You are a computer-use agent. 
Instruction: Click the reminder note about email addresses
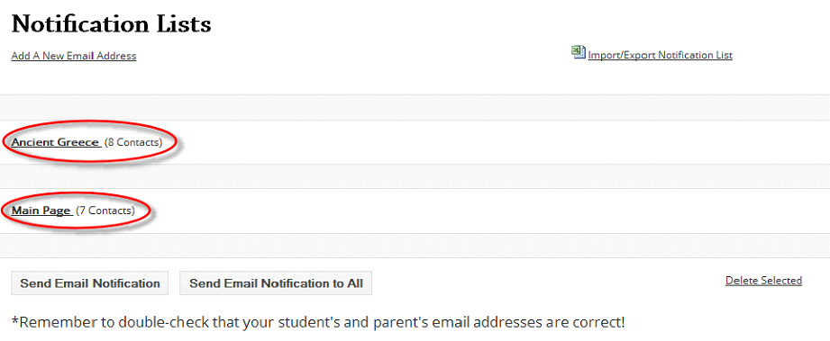coord(318,321)
